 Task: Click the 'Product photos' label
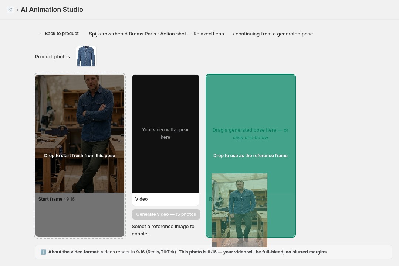click(x=53, y=56)
